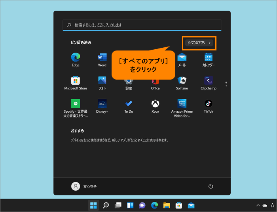
Task: Launch Edge from the taskbar
Action: (154, 205)
